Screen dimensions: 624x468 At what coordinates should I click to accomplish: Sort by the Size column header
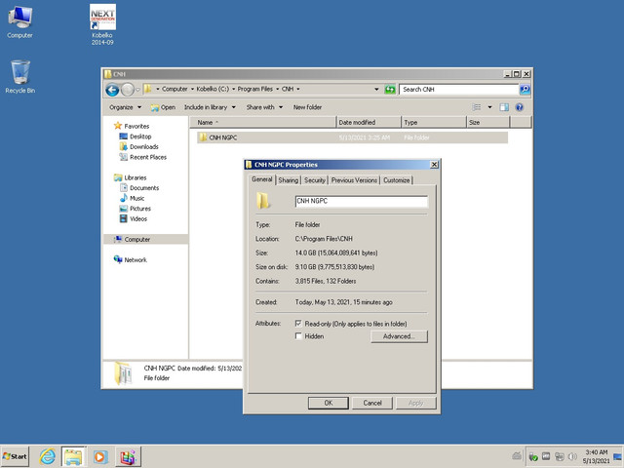coord(487,122)
